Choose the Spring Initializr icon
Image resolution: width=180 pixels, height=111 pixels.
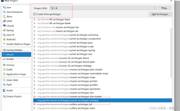(x=4, y=50)
